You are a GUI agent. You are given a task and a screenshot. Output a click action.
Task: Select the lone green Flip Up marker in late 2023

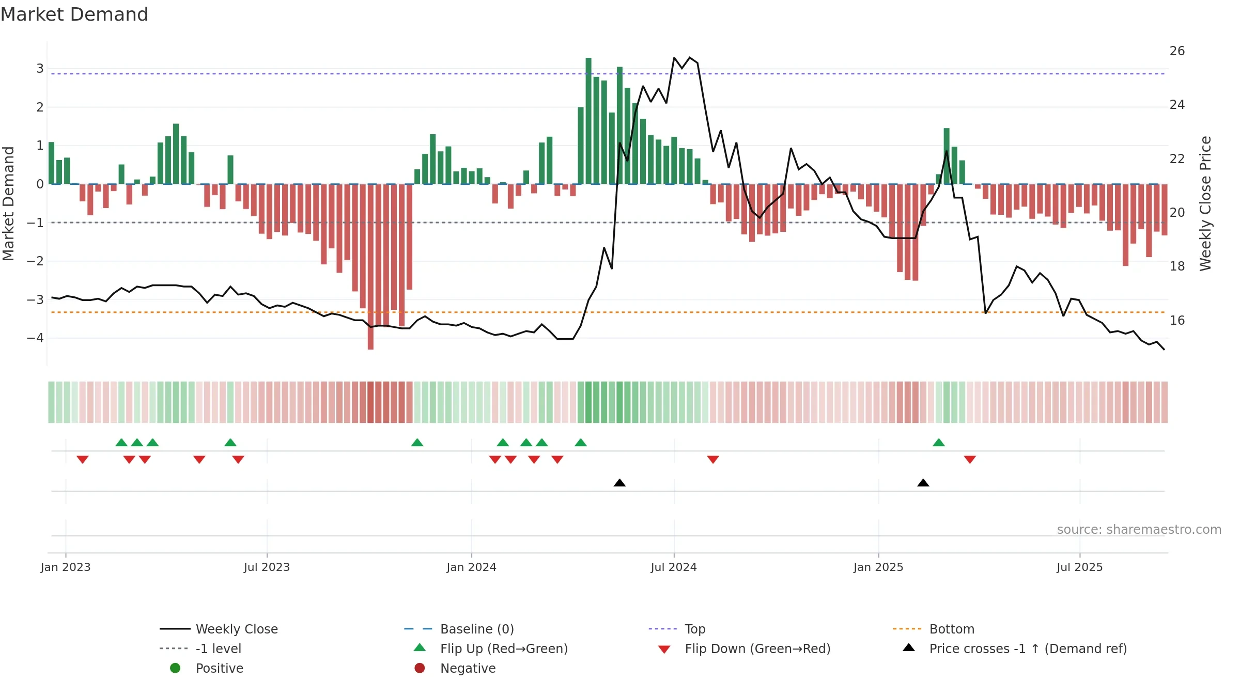[x=417, y=442]
